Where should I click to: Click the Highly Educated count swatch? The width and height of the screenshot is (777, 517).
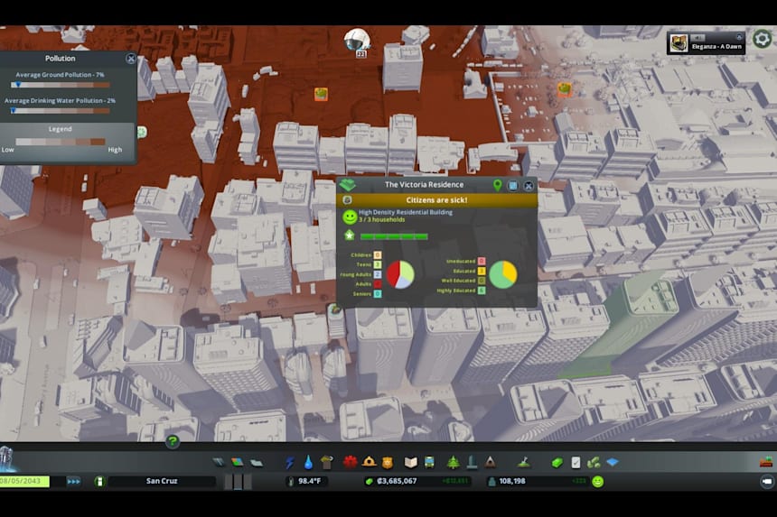482,291
